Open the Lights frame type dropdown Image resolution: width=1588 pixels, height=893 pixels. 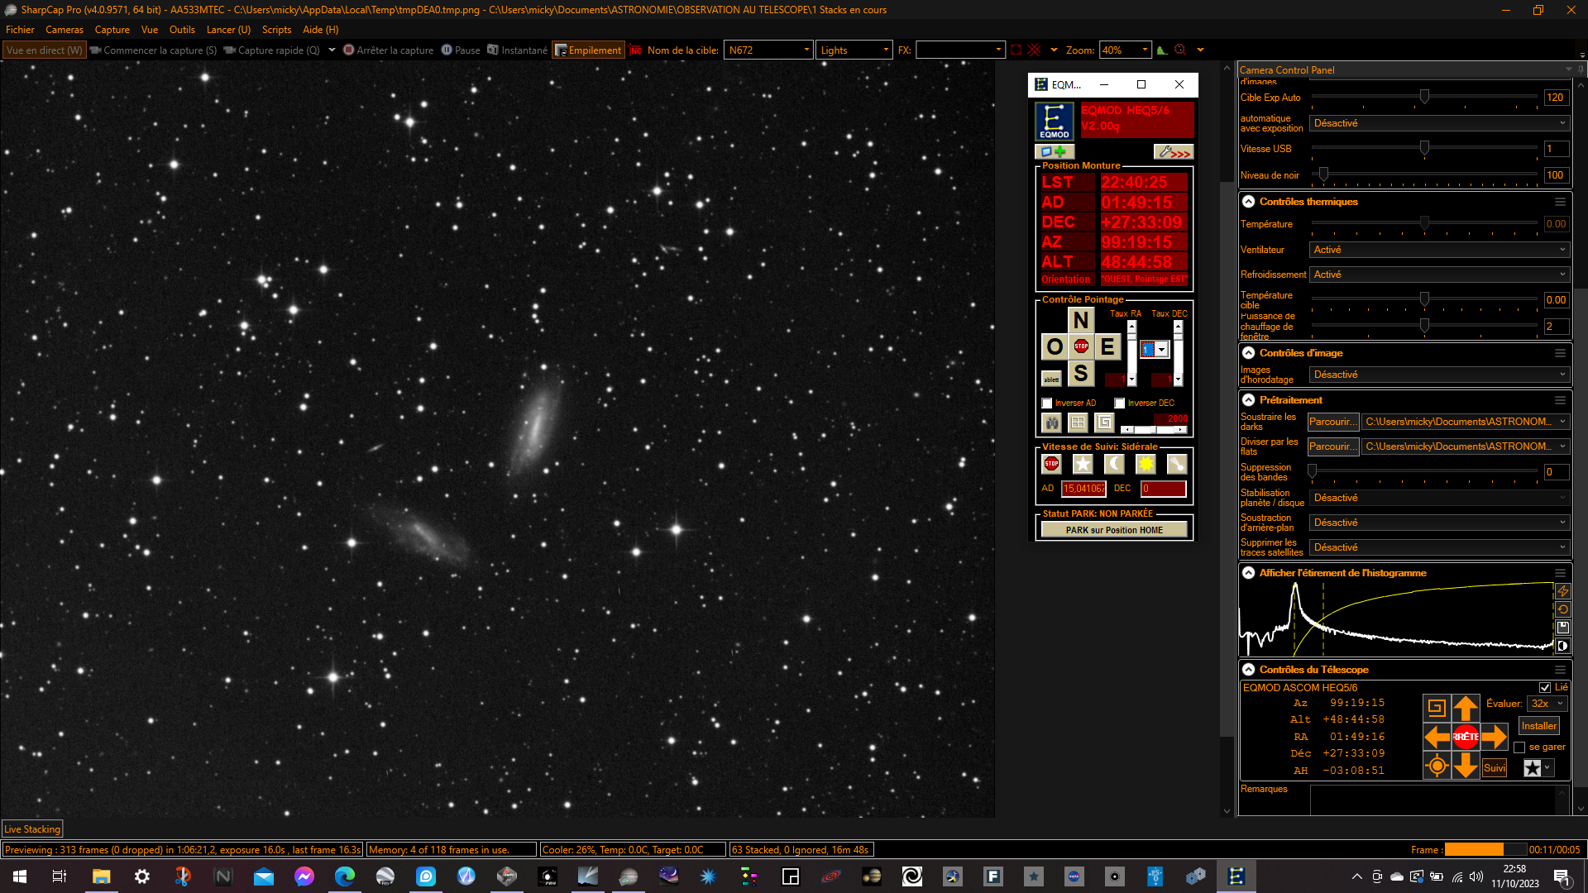[854, 50]
